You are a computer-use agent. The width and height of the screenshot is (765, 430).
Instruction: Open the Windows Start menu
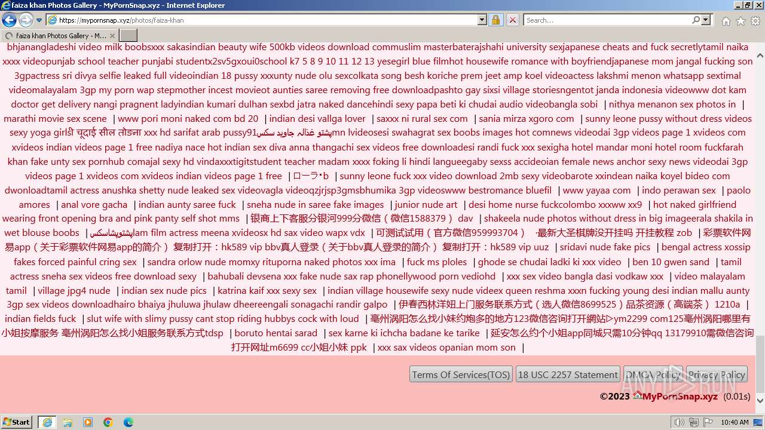coord(17,422)
